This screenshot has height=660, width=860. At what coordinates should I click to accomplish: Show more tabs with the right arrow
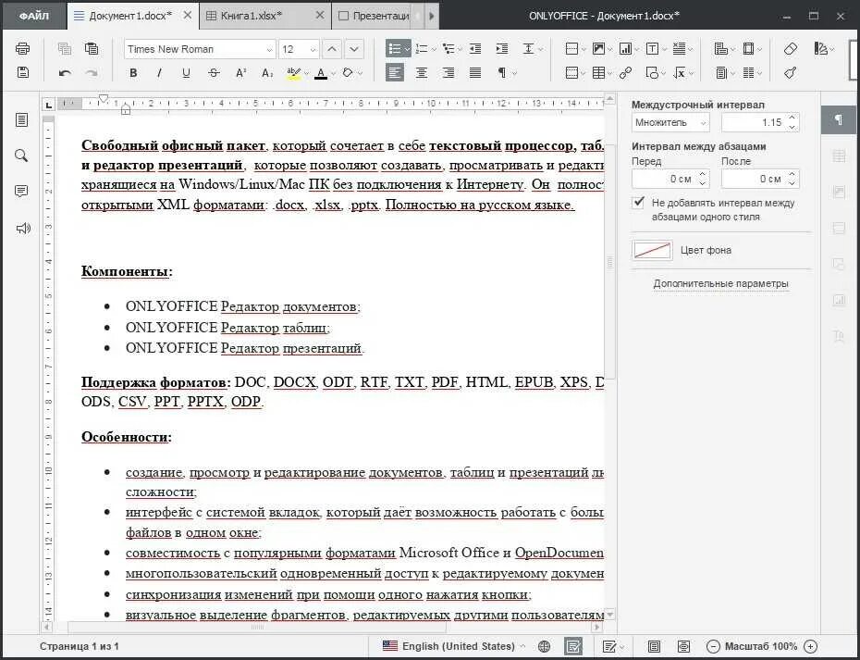(432, 16)
